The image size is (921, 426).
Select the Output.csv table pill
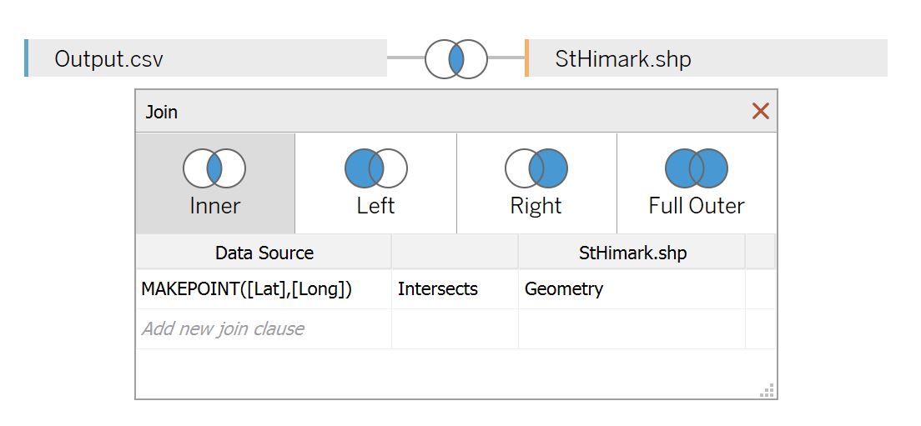point(205,58)
